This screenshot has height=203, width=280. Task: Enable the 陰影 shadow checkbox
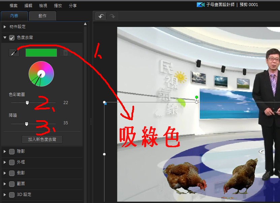(12, 151)
